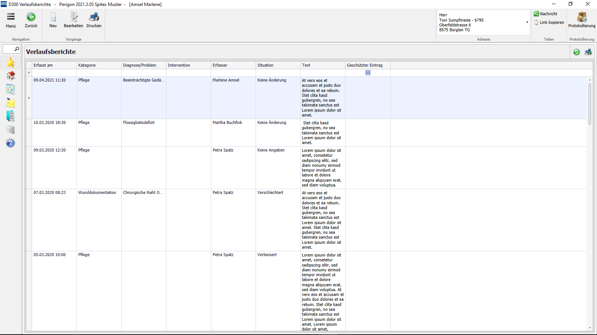Expand the address dropdown arrow
The height and width of the screenshot is (335, 597).
tap(527, 22)
